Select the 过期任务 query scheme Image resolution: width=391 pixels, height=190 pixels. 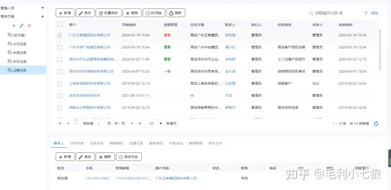tap(23, 70)
